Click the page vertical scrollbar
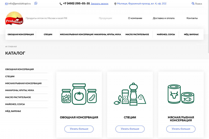This screenshot has height=139, width=209. pyautogui.click(x=208, y=27)
